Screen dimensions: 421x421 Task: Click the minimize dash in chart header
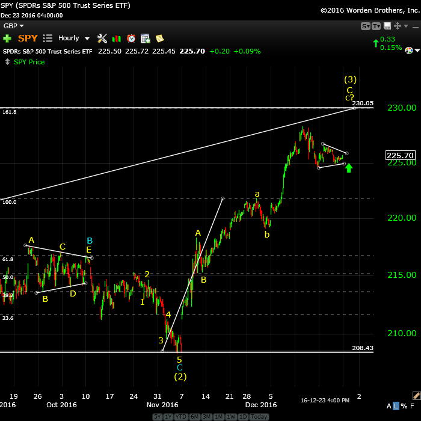click(416, 27)
